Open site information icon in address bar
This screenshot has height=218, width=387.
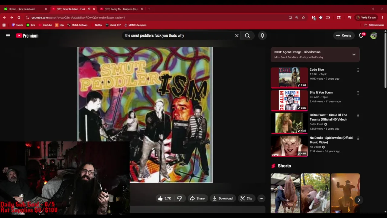[28, 18]
